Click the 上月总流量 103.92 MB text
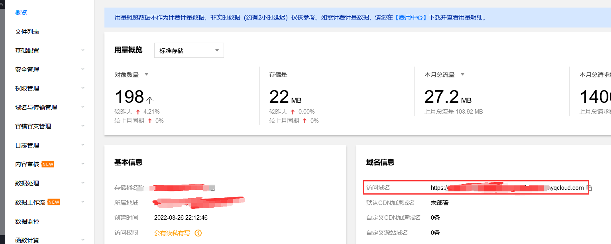 (454, 112)
